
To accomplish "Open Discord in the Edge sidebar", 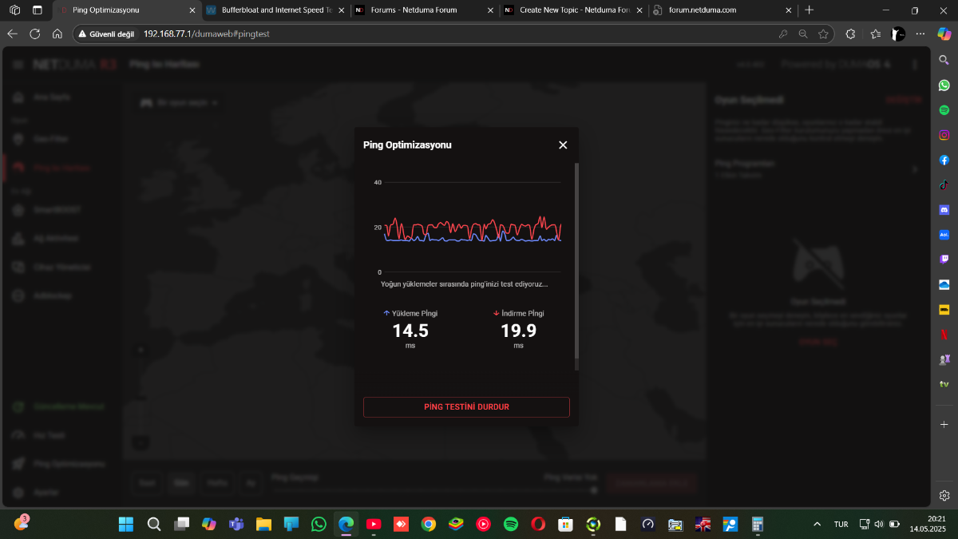I will [944, 209].
